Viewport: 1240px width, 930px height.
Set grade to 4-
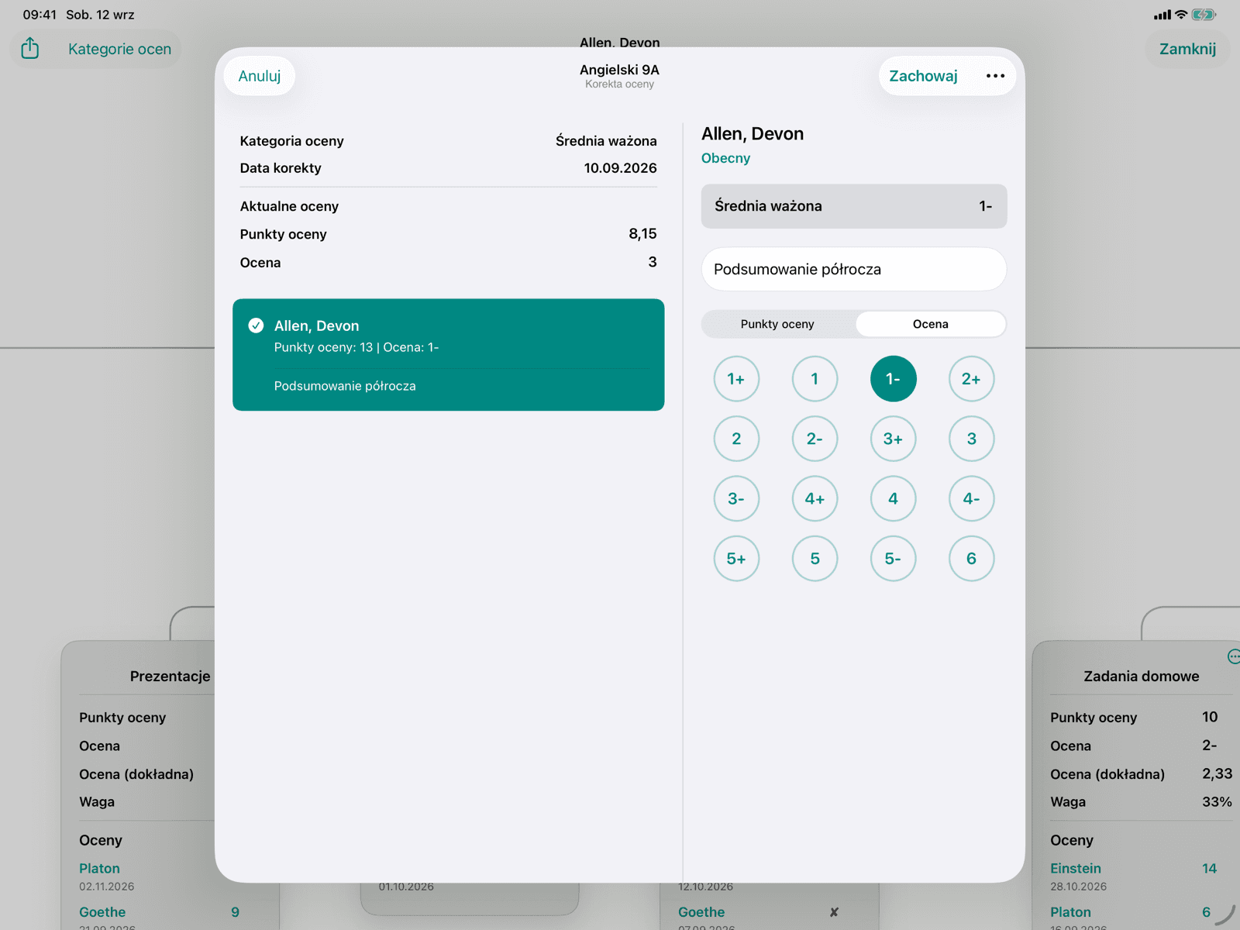pos(971,498)
